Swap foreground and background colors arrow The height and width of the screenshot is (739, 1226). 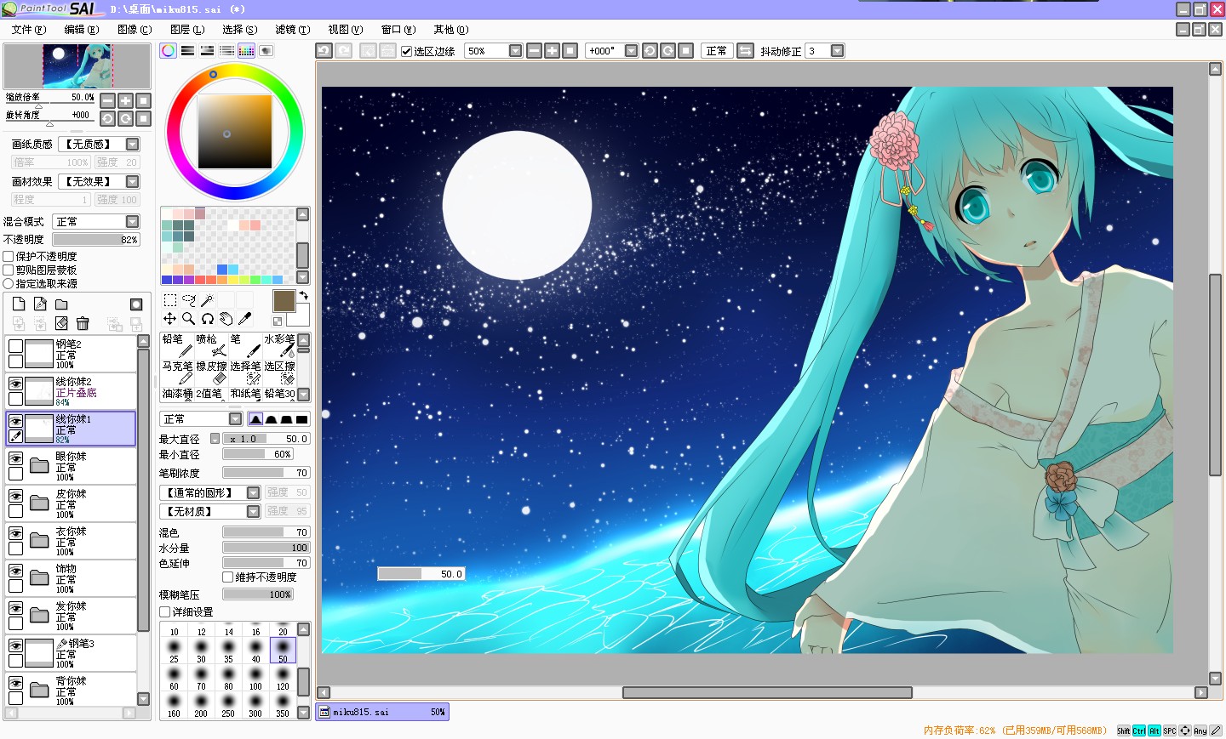pyautogui.click(x=303, y=296)
